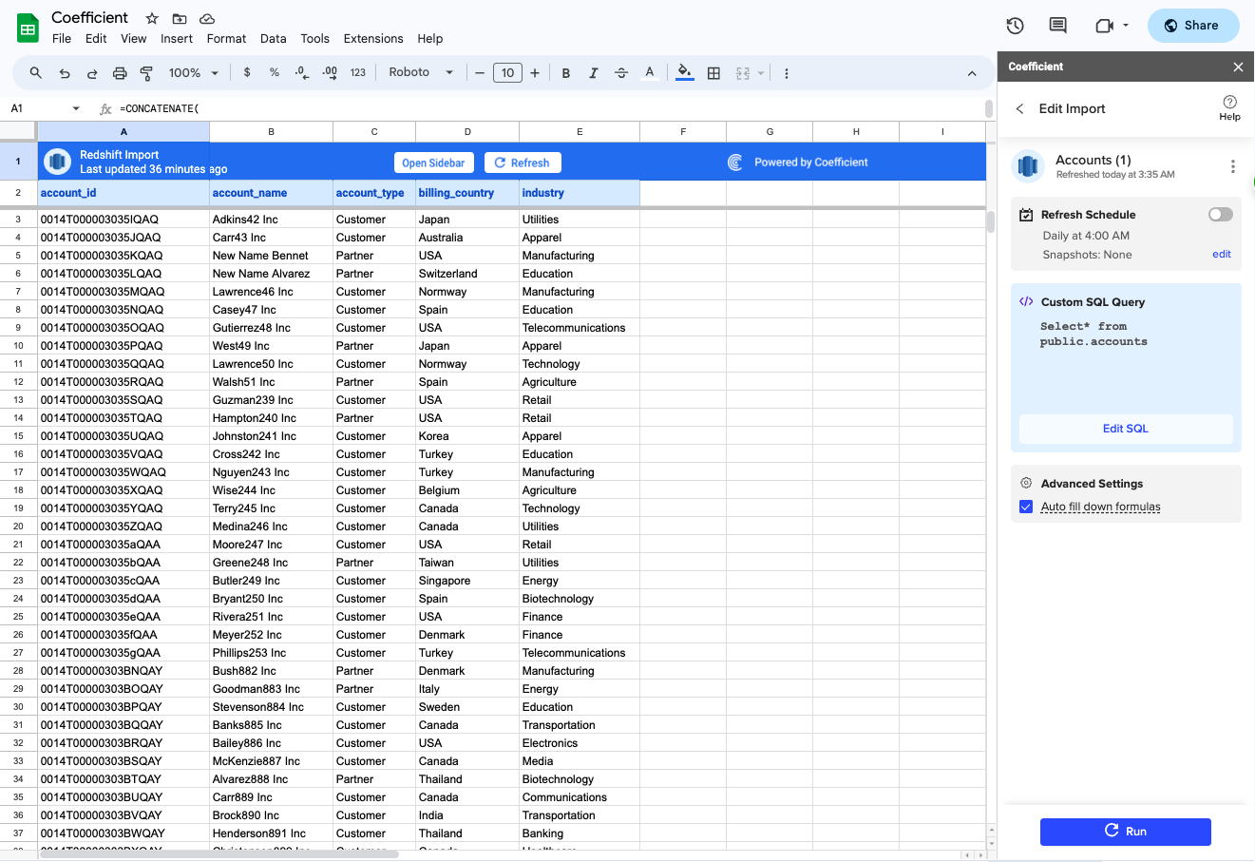Screen dimensions: 1255x862
Task: Open the Help icon in Coefficient panel
Action: coord(1229,107)
